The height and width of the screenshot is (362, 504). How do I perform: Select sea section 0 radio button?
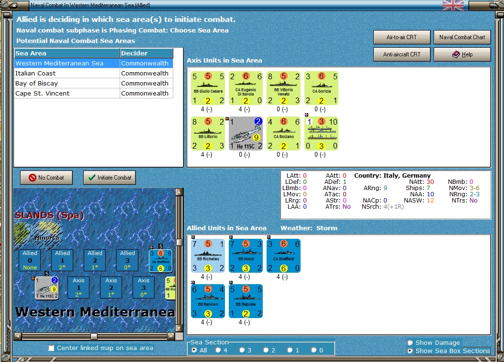tap(314, 350)
